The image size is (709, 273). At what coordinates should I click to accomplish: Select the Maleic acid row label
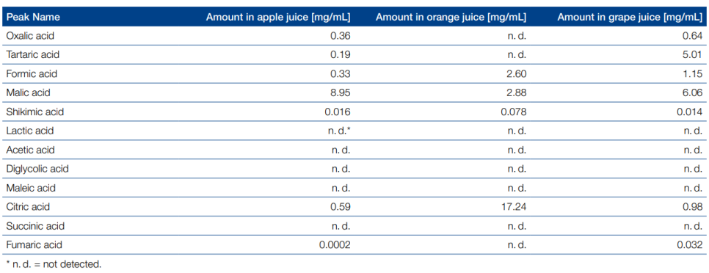30,188
